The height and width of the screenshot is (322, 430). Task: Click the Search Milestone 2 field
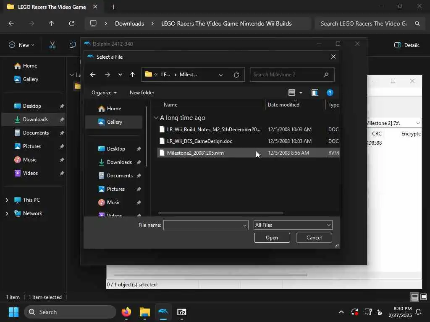(x=292, y=75)
